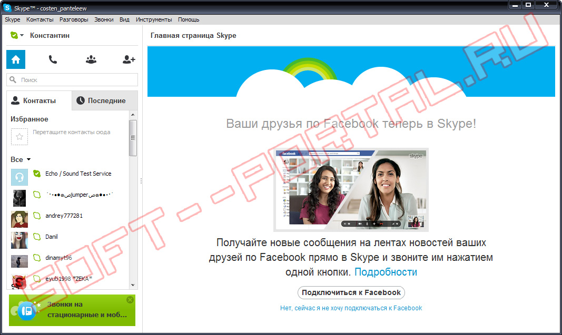Open the Звонки на стационарные banner
Screen dimensions: 562x335
(x=72, y=310)
